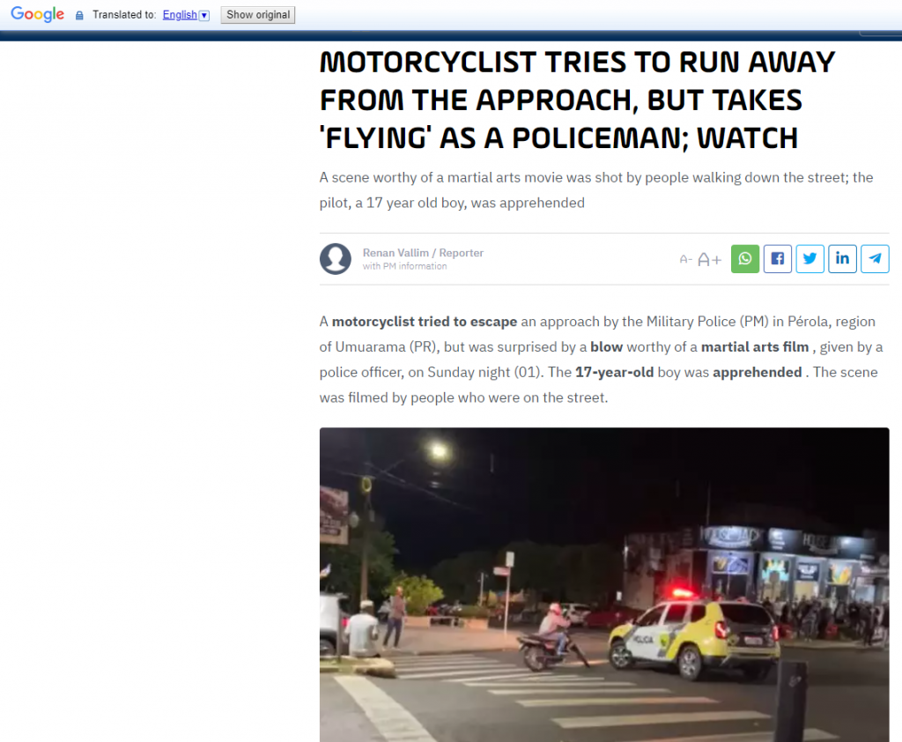Click the 'martial arts film' bold text

pyautogui.click(x=755, y=347)
